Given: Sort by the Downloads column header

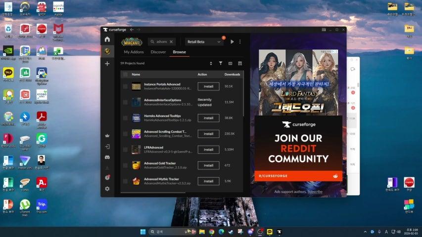Looking at the screenshot, I should (232, 75).
